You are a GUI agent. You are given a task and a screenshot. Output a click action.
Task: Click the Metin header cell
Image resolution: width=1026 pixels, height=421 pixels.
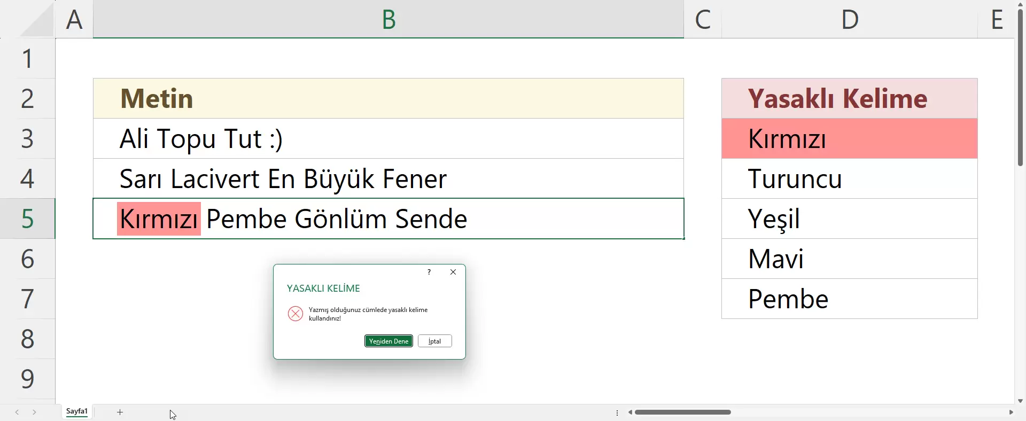(x=388, y=98)
